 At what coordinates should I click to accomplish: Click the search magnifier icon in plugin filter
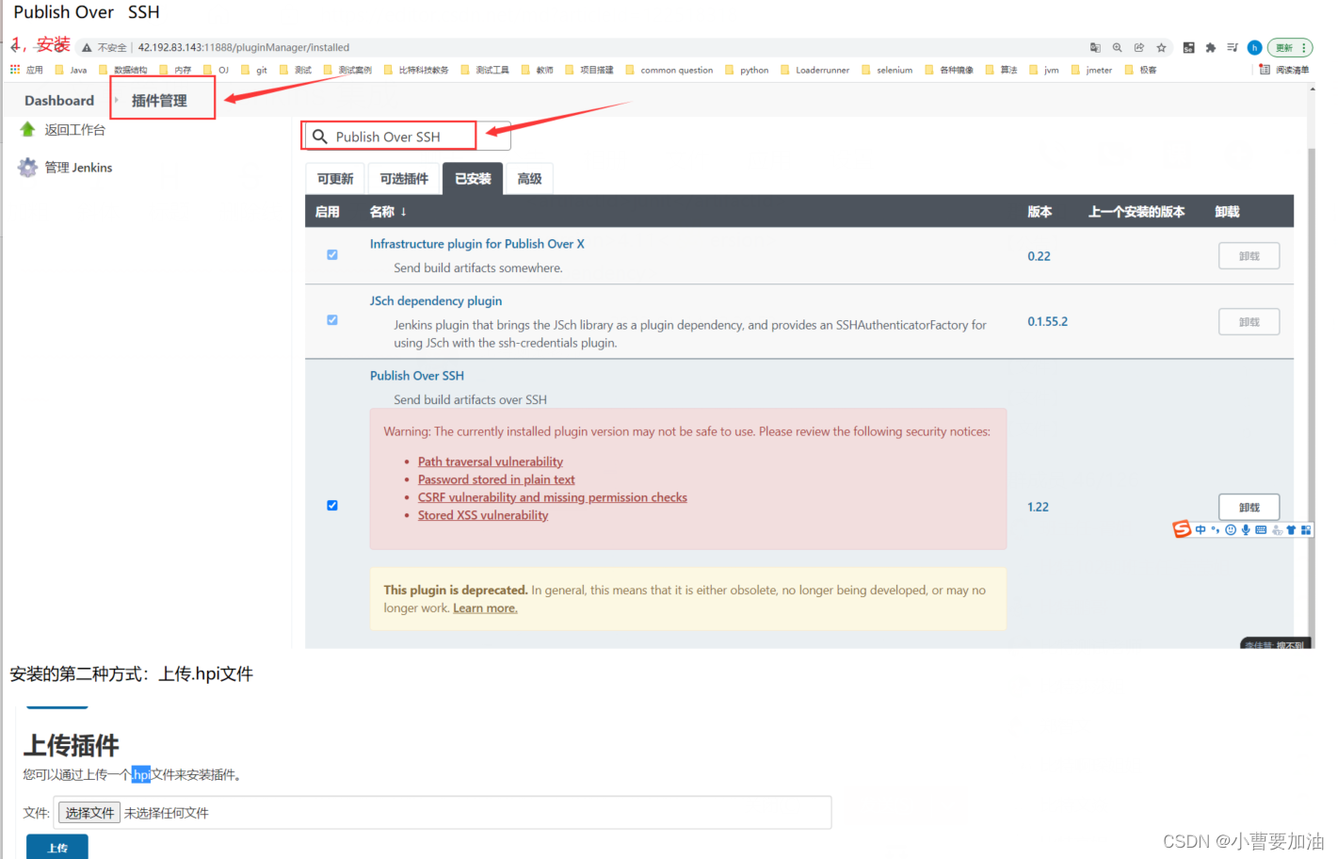[x=320, y=137]
